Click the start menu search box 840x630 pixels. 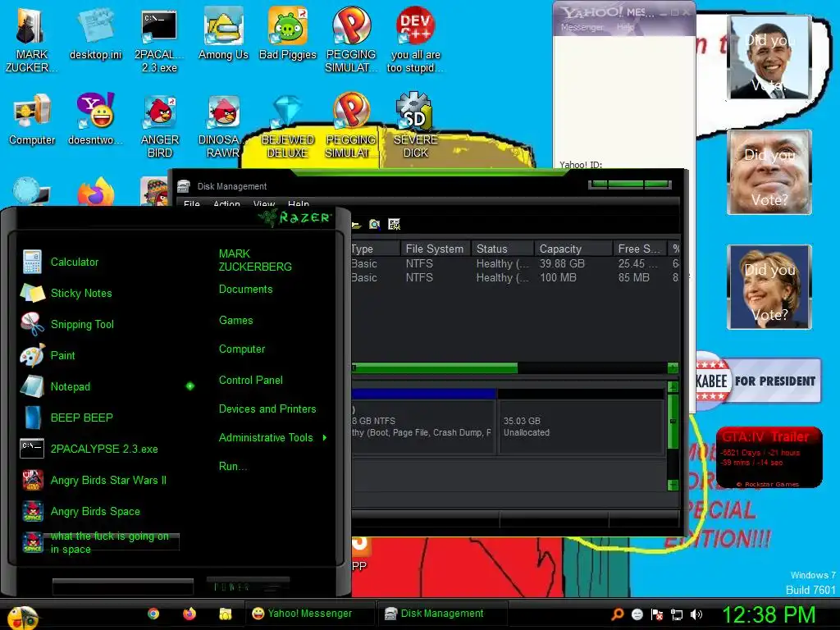click(123, 587)
